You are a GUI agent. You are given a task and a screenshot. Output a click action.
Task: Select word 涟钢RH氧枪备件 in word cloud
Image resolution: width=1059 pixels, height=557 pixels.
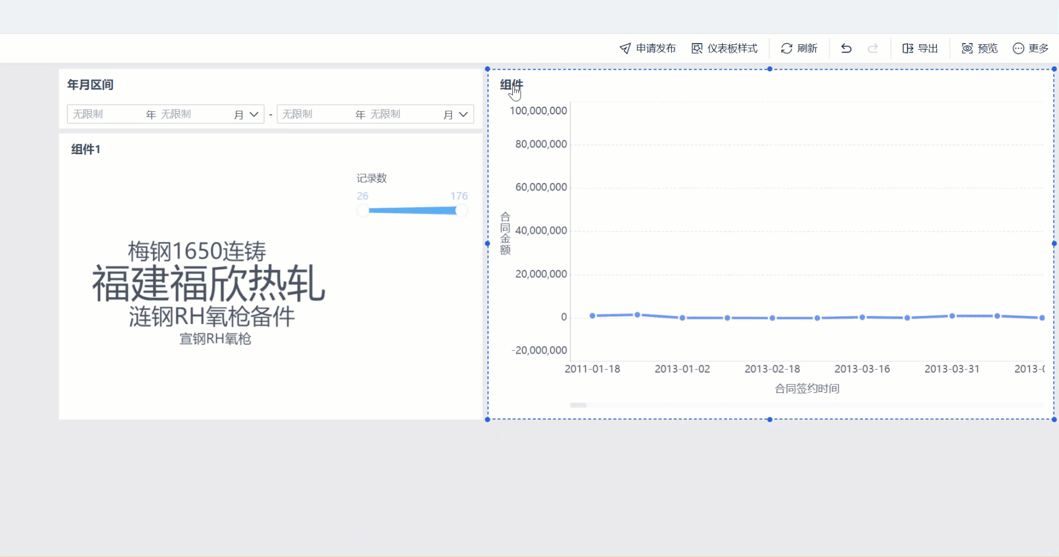(x=212, y=317)
